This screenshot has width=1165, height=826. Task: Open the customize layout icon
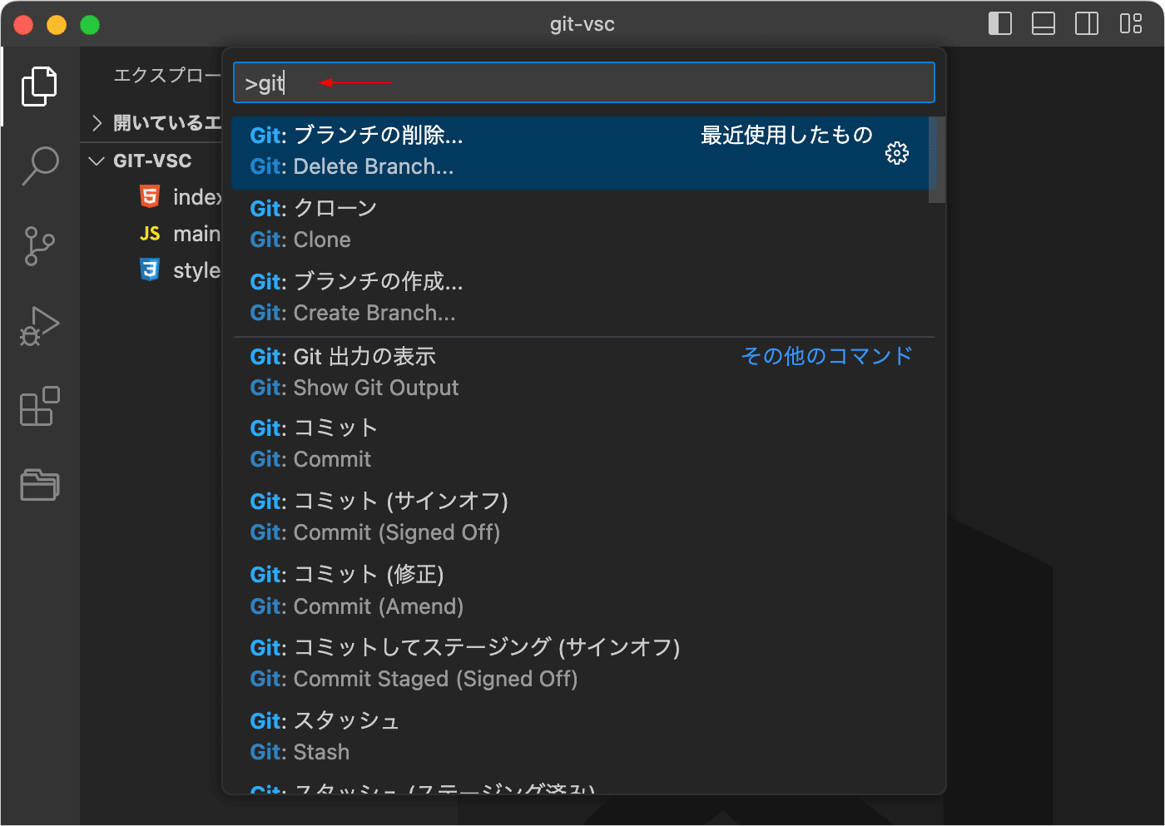pos(1130,24)
